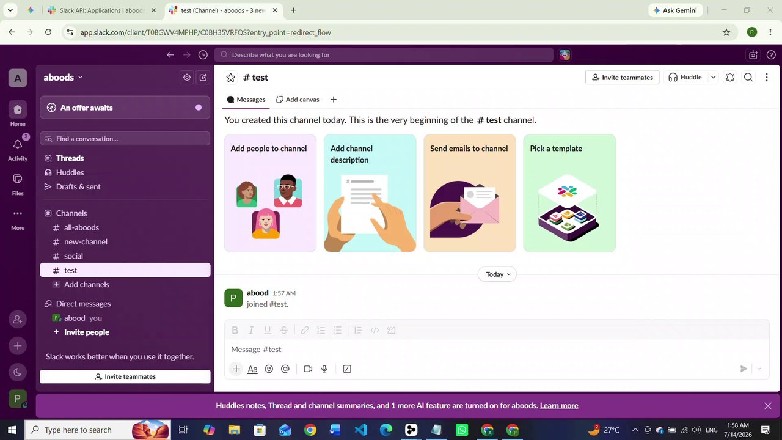This screenshot has height=440, width=782.
Task: Open the Chrome tab search dropdown
Action: (10, 10)
